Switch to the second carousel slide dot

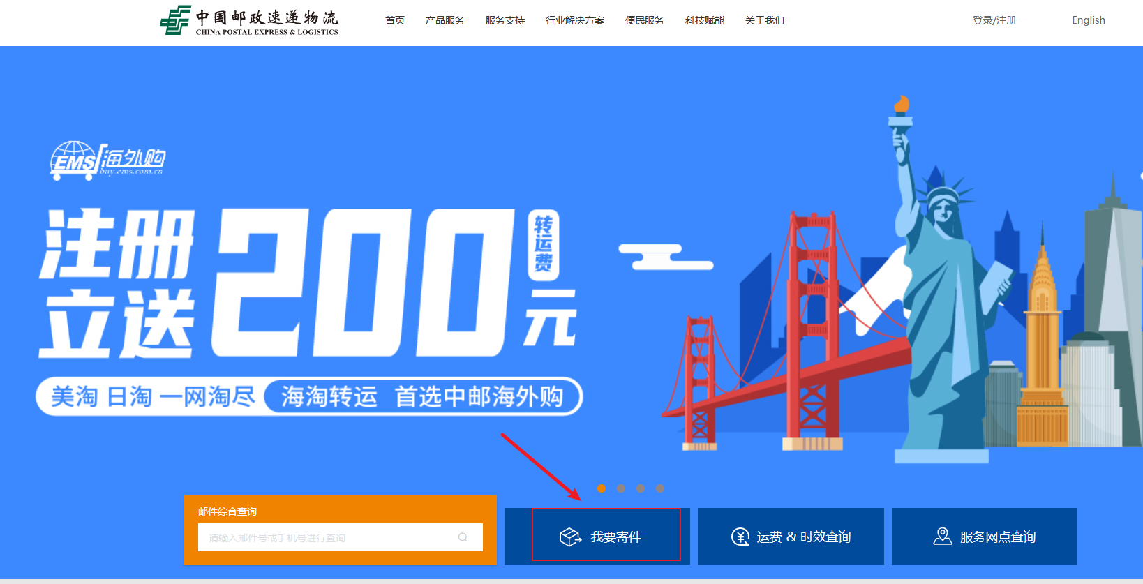(621, 488)
